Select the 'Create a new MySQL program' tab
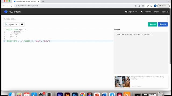This screenshot has height=96, width=172. point(26,1)
